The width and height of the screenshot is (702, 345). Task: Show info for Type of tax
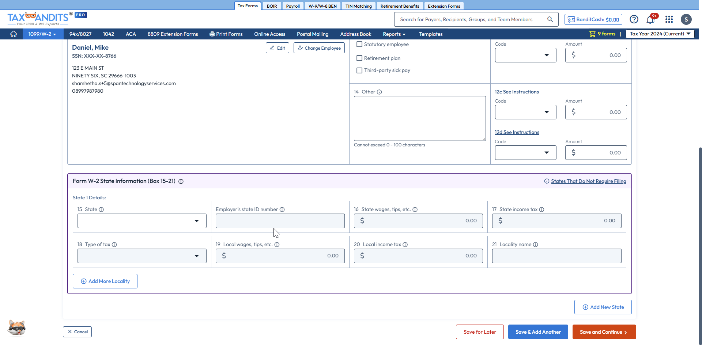pos(114,245)
